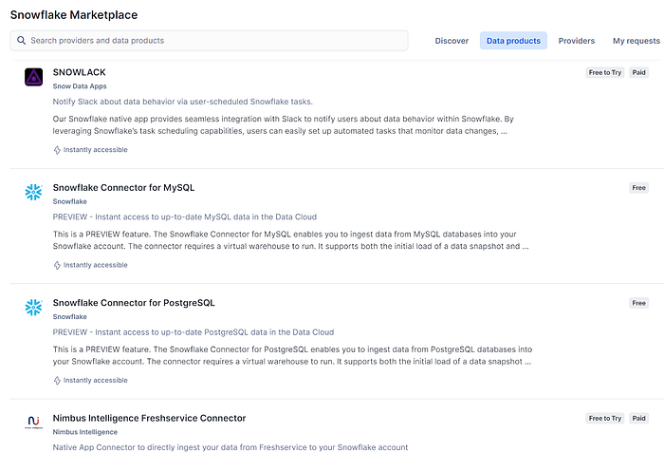Open the SNOWLACK listing title
Screen dimensions: 664x452
79,72
